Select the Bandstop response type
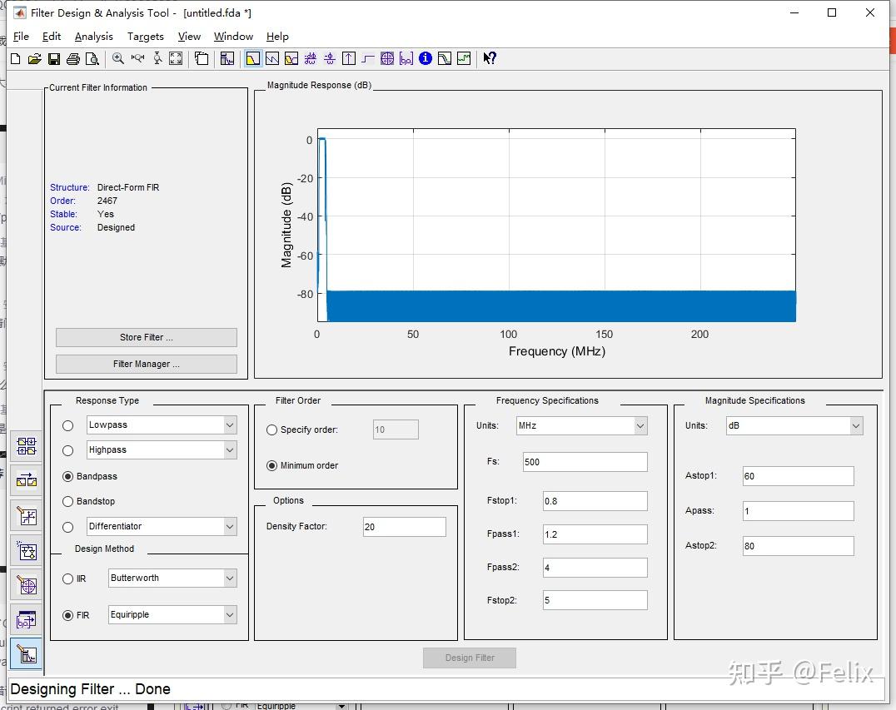The width and height of the screenshot is (896, 710). (x=68, y=502)
